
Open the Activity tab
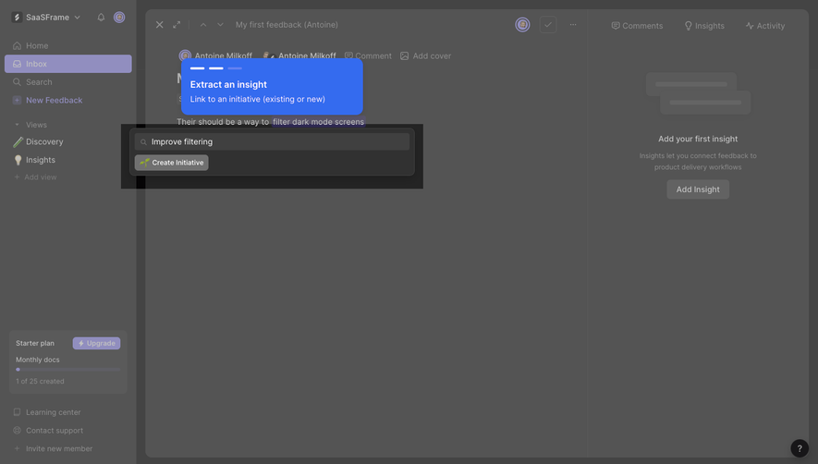tap(765, 26)
